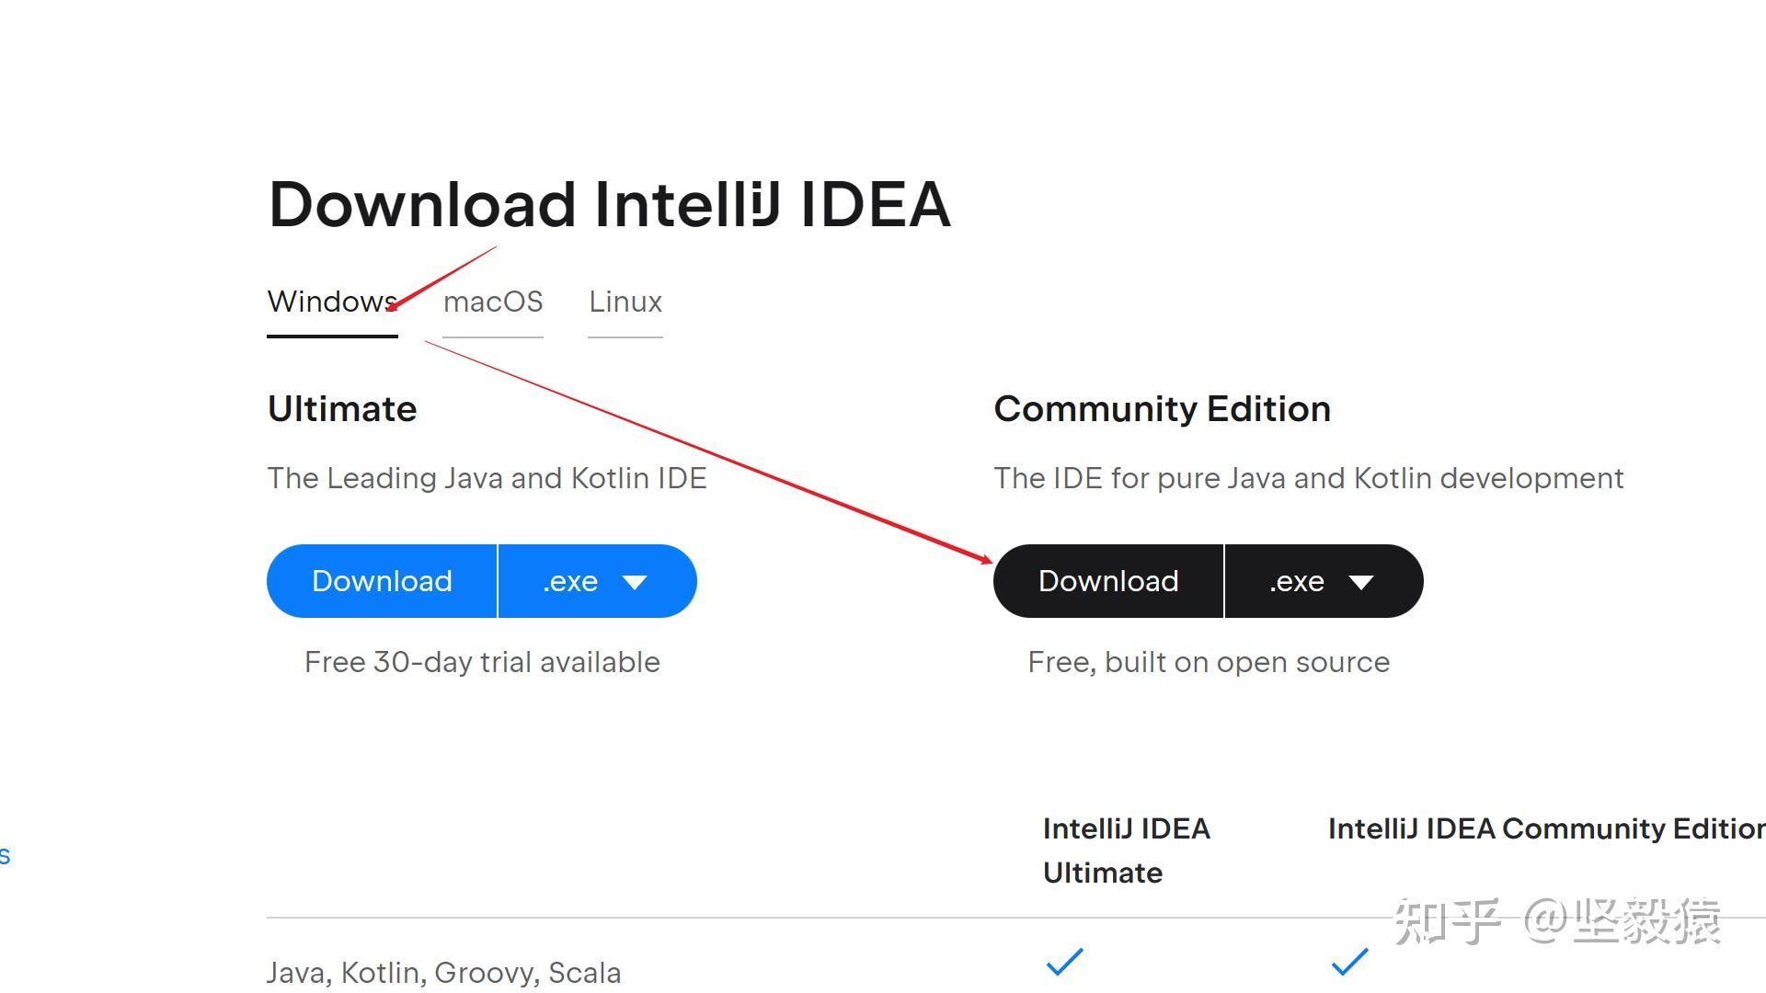This screenshot has height=993, width=1766.
Task: Click the "Download IntelliJ IDEA" page title
Action: (609, 204)
